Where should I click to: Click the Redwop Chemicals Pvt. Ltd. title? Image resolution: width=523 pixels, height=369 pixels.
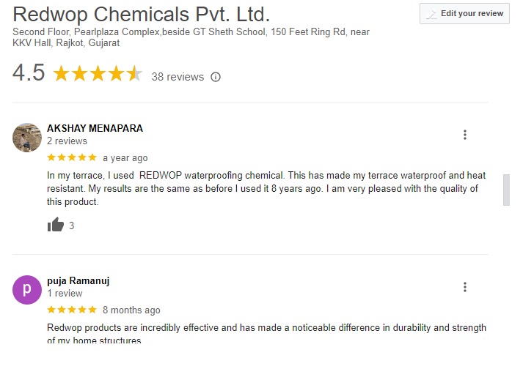pos(142,14)
